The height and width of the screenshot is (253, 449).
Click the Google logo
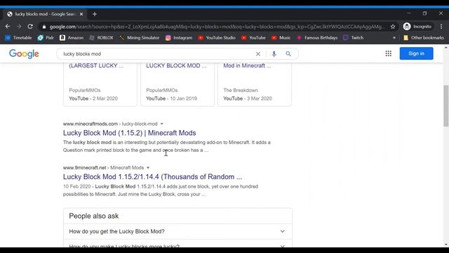24,53
